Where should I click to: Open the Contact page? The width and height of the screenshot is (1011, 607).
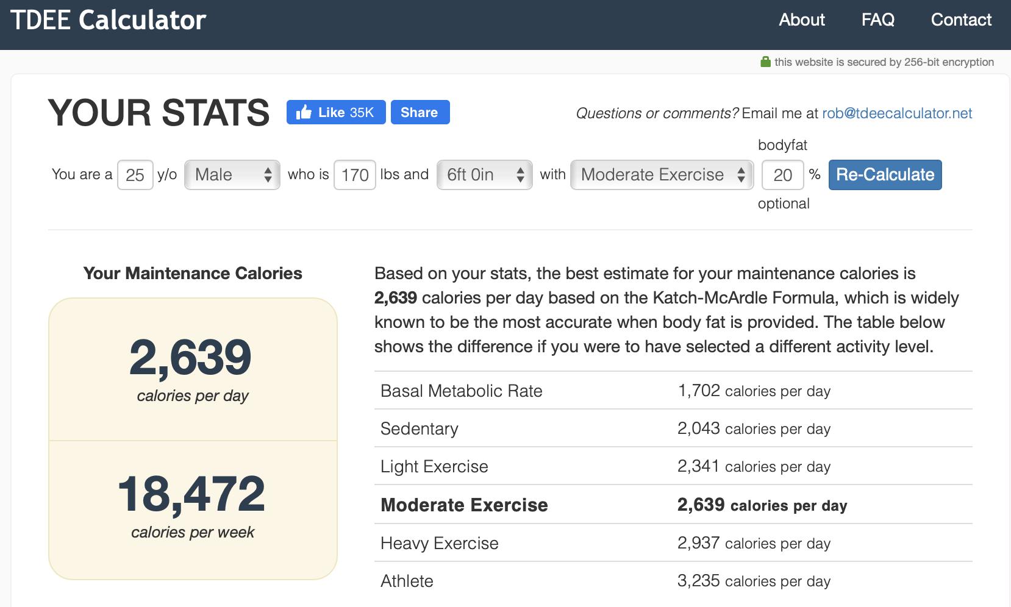960,20
